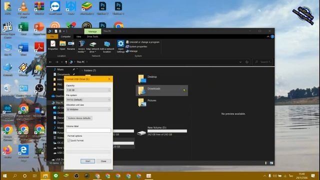Click the Refresh button in the address bar
The image size is (320, 180).
click(x=247, y=62)
